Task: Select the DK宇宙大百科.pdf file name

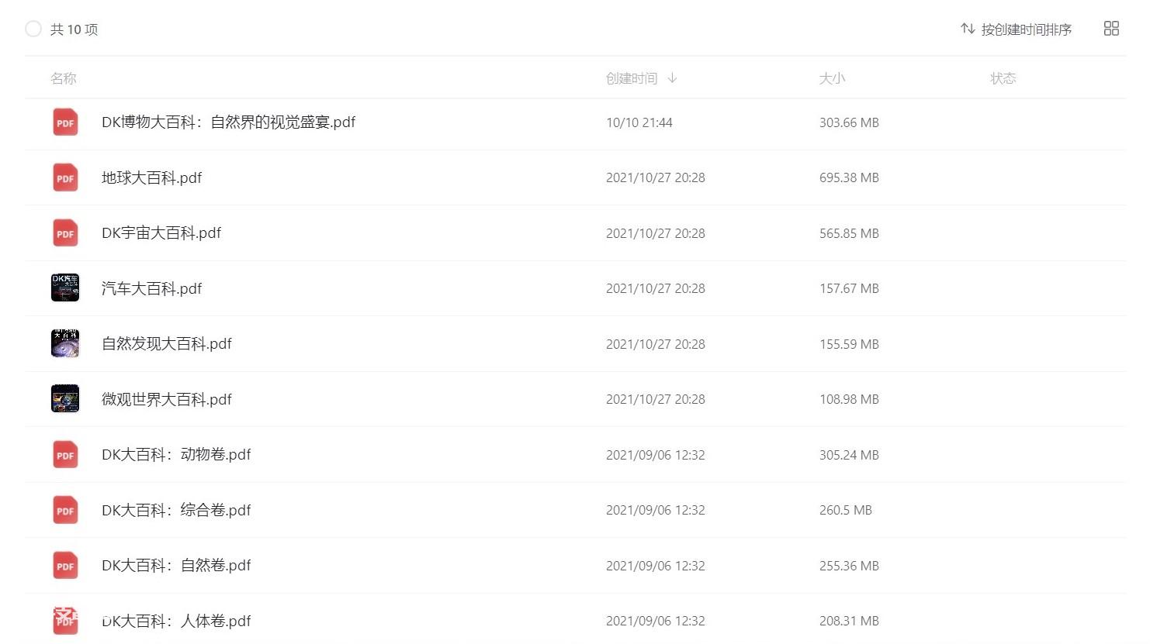Action: 161,233
